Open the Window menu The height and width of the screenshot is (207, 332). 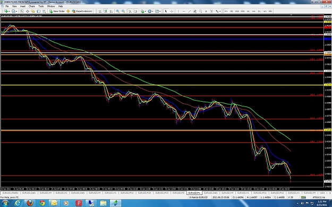click(x=51, y=6)
